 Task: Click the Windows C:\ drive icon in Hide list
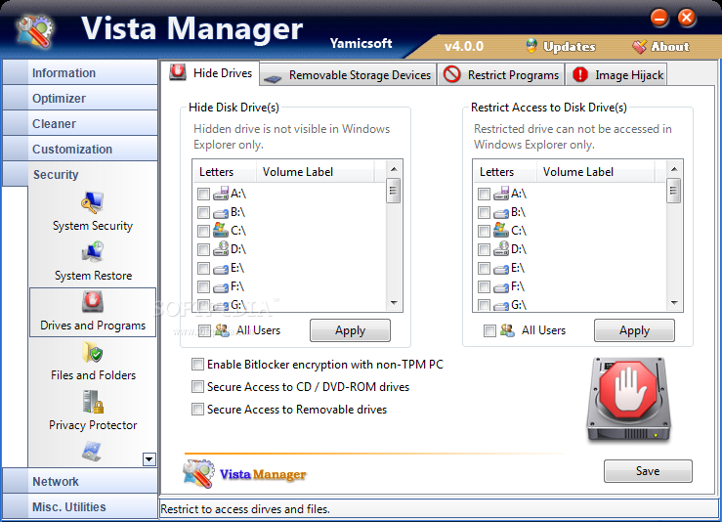click(x=221, y=231)
